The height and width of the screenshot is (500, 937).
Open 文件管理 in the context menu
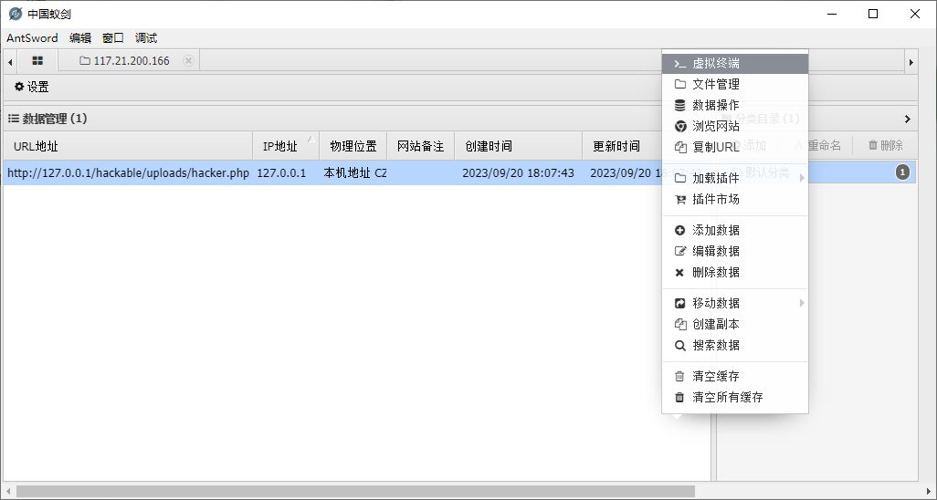point(735,84)
